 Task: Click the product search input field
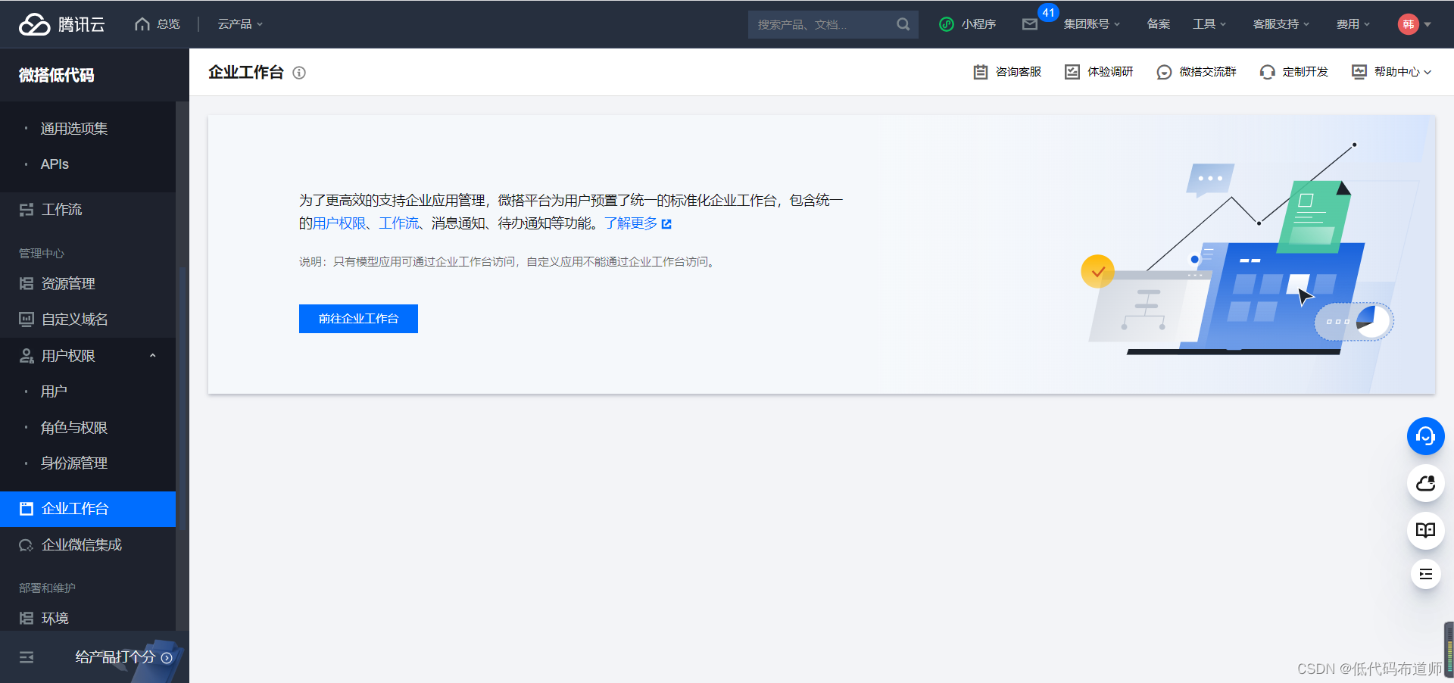[825, 24]
